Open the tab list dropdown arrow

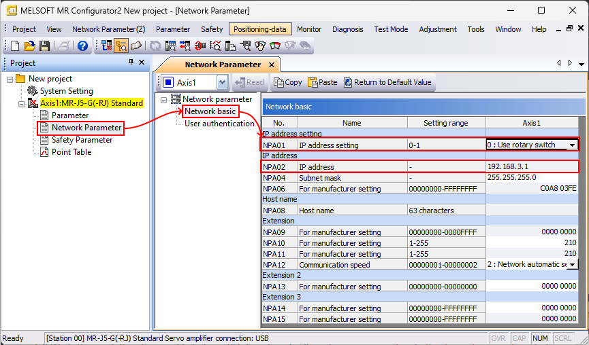[x=581, y=64]
